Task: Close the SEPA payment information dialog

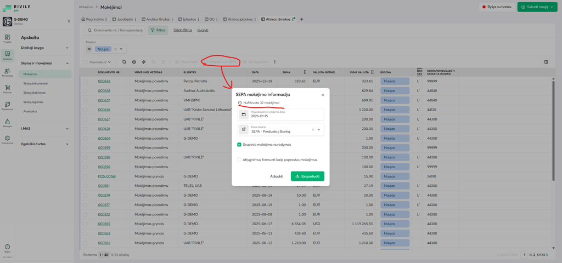Action: [x=323, y=95]
